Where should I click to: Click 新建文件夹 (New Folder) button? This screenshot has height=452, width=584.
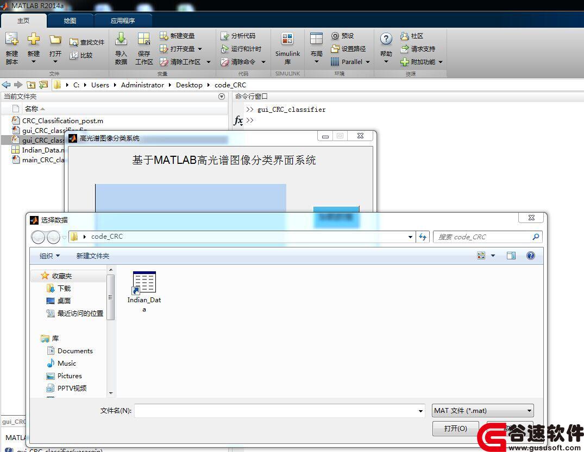click(x=93, y=256)
